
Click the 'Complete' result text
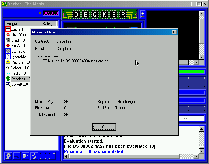click(63, 49)
